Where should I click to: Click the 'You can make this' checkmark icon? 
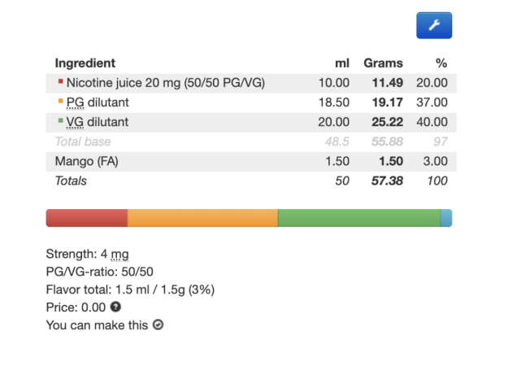[x=158, y=325]
